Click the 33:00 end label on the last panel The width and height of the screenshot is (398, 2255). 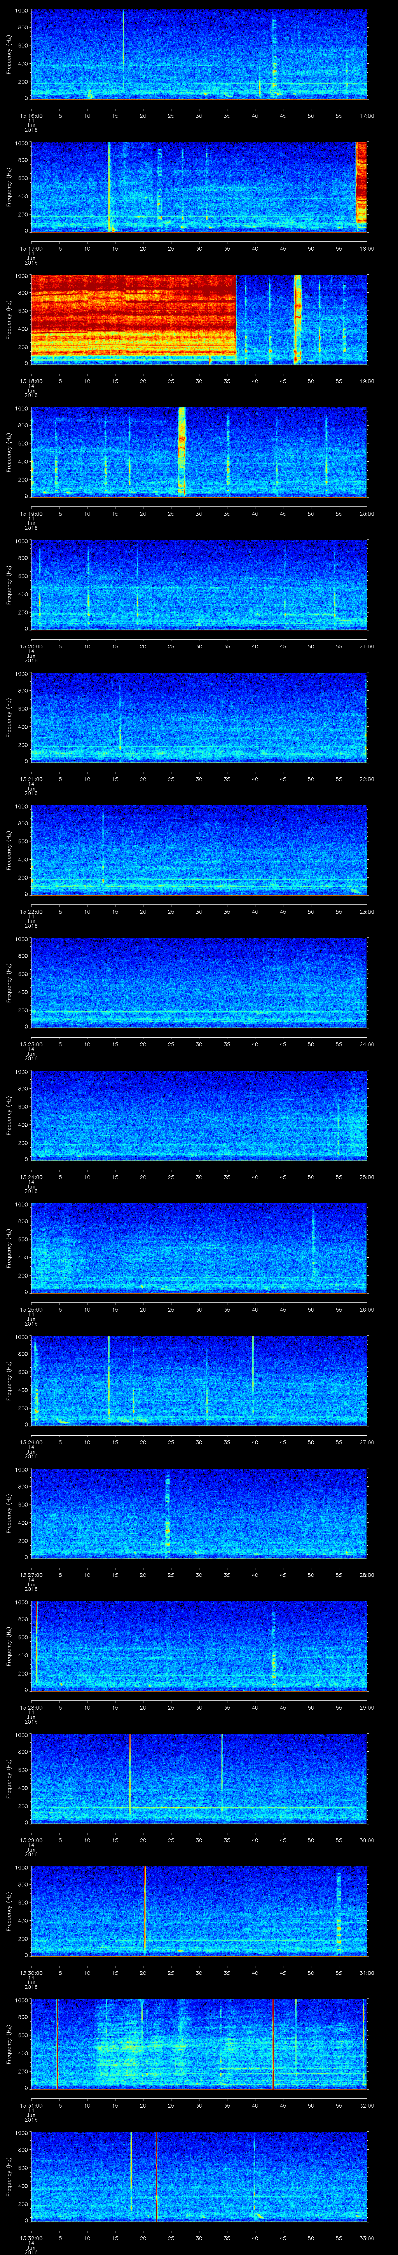(x=367, y=2238)
